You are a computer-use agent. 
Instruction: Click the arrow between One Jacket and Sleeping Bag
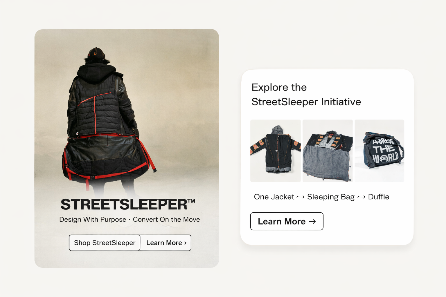[x=301, y=197]
